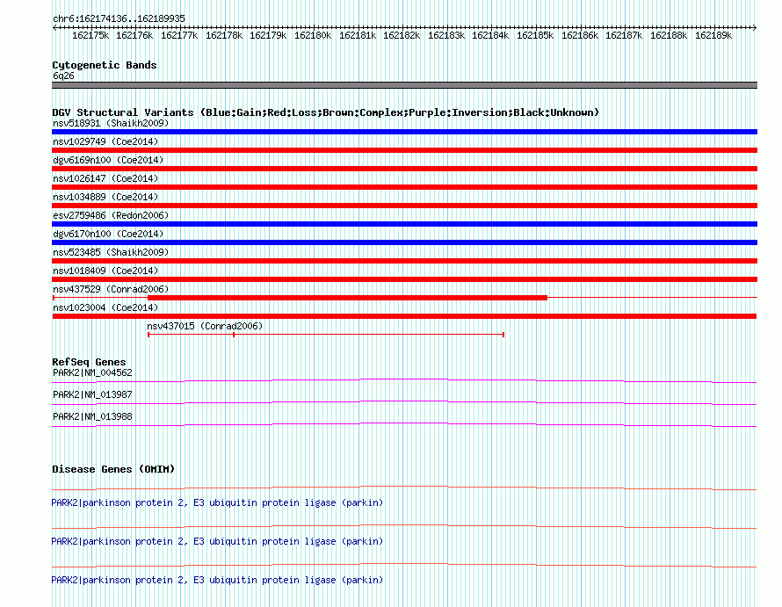
Task: Open variant nsv518931 (Shaikh2009) label
Action: tap(111, 123)
